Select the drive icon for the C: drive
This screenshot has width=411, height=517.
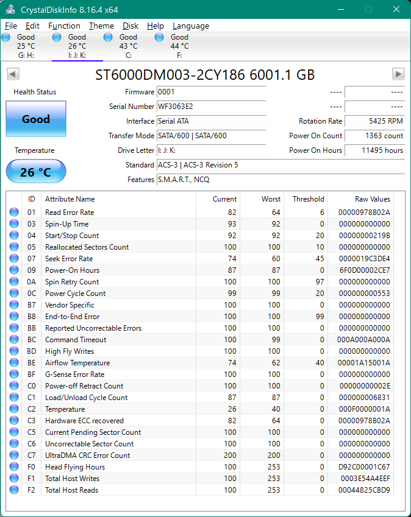coord(108,37)
